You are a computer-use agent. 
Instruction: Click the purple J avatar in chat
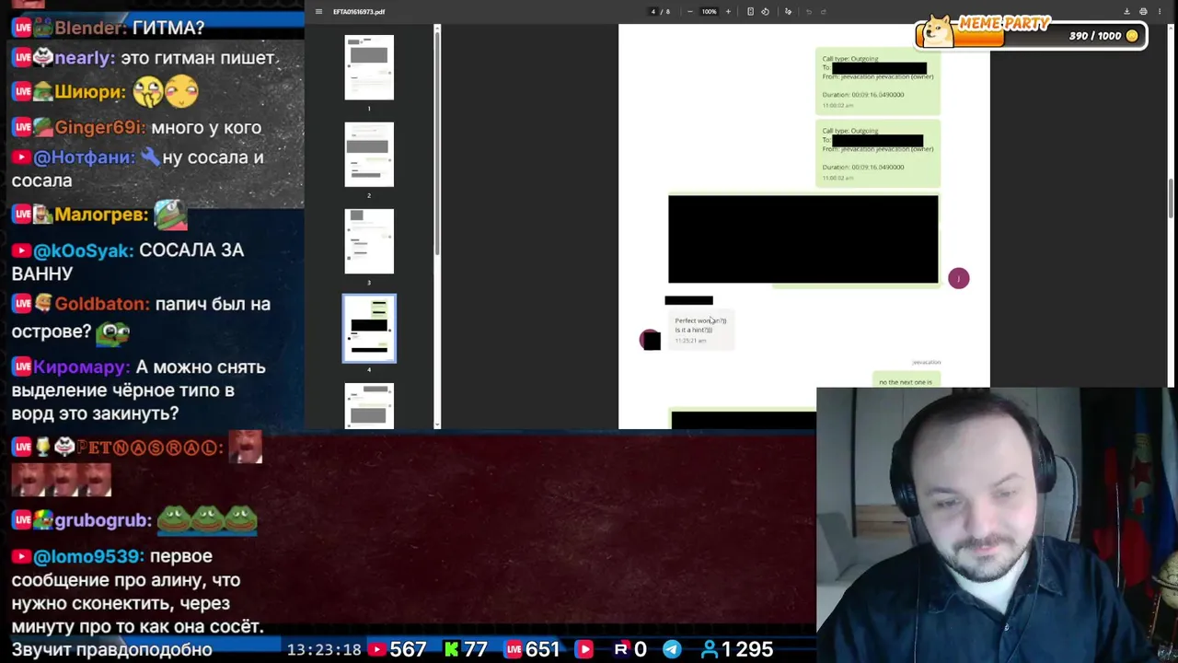pyautogui.click(x=958, y=278)
